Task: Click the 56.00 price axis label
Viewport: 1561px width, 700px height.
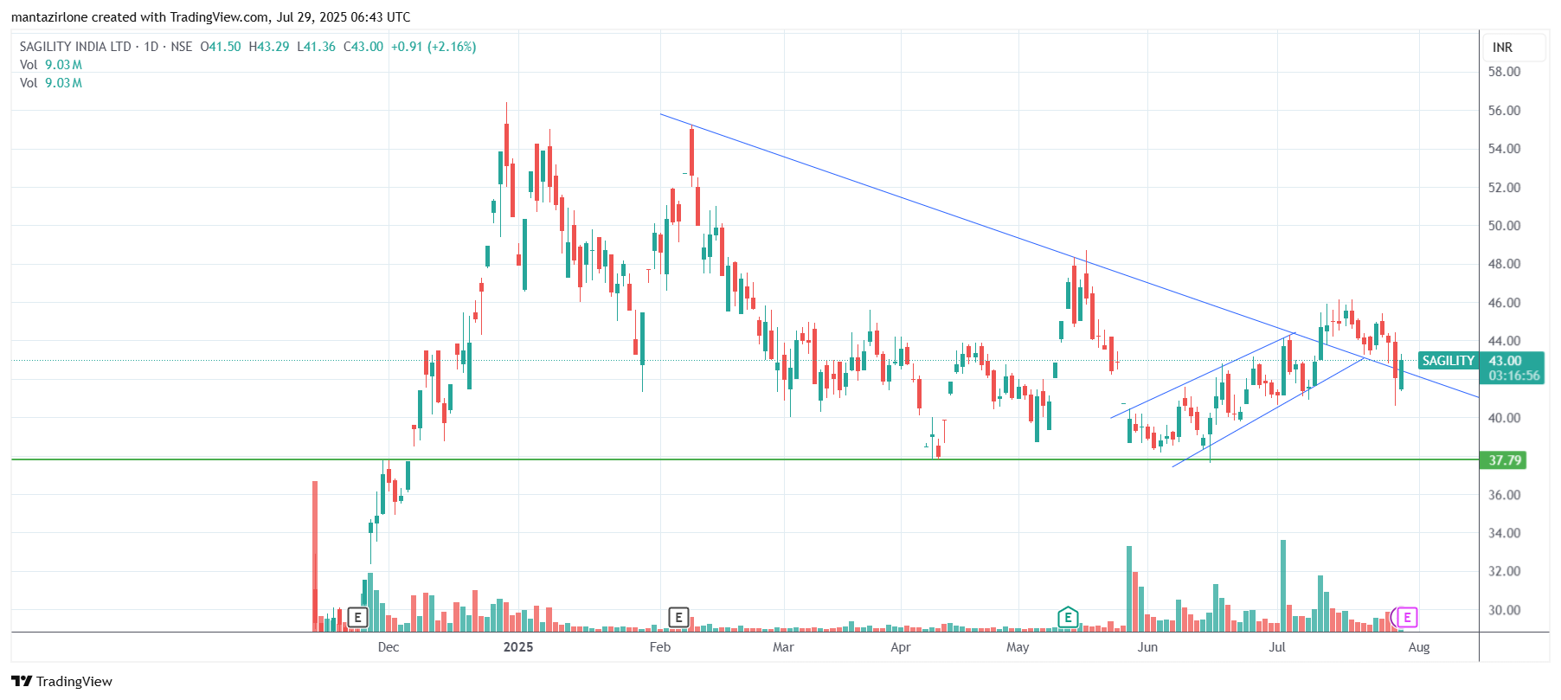Action: tap(1504, 111)
